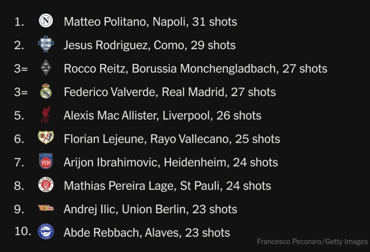Click the Andrej Ilic, Union Berlin entry
The height and width of the screenshot is (252, 370).
pos(150,209)
